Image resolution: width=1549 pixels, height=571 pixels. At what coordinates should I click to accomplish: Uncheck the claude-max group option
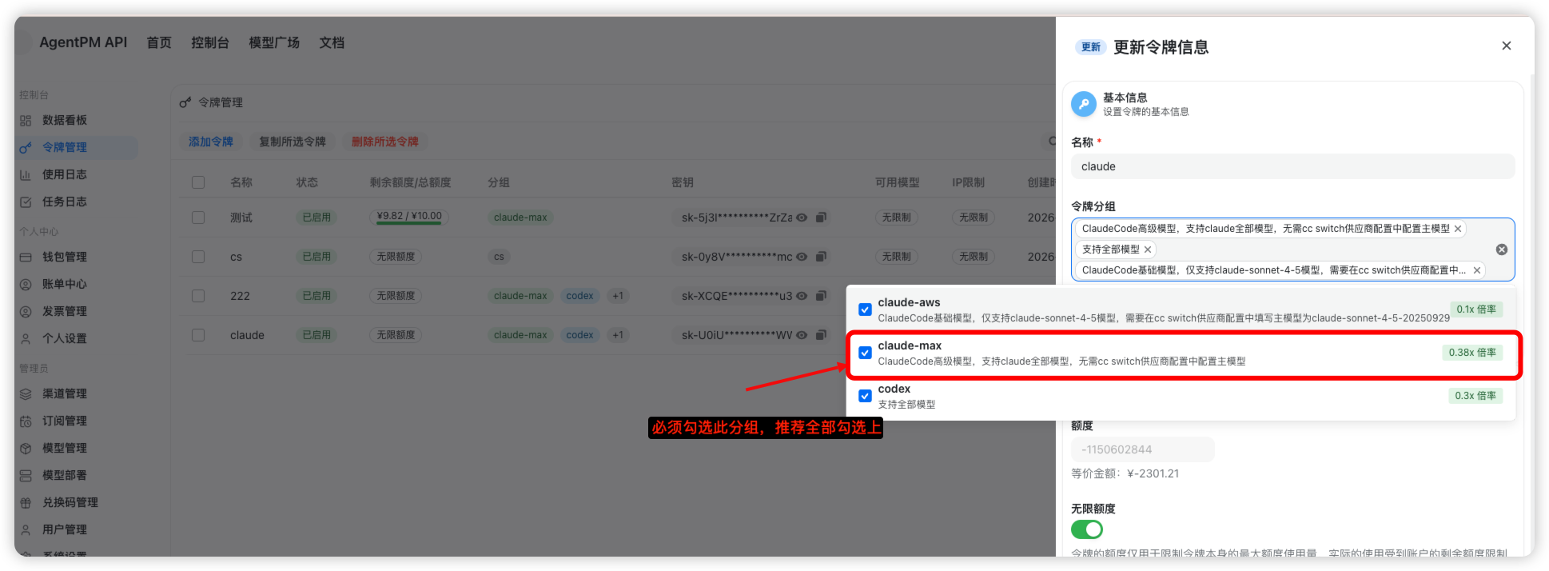tap(865, 353)
